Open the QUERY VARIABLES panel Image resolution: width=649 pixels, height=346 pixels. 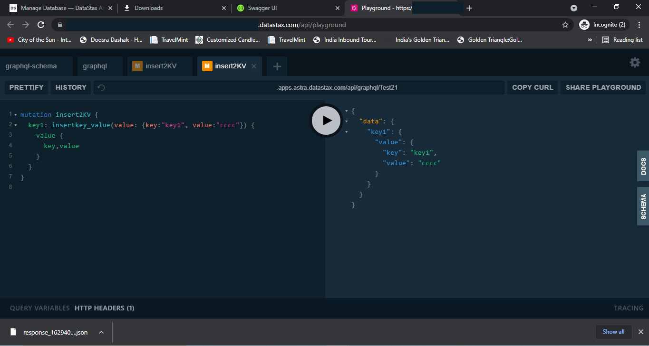click(39, 308)
